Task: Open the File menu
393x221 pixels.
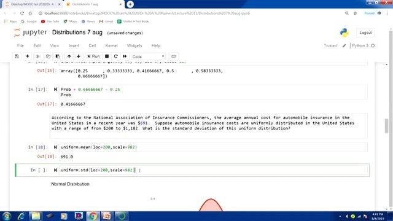Action: click(20, 45)
